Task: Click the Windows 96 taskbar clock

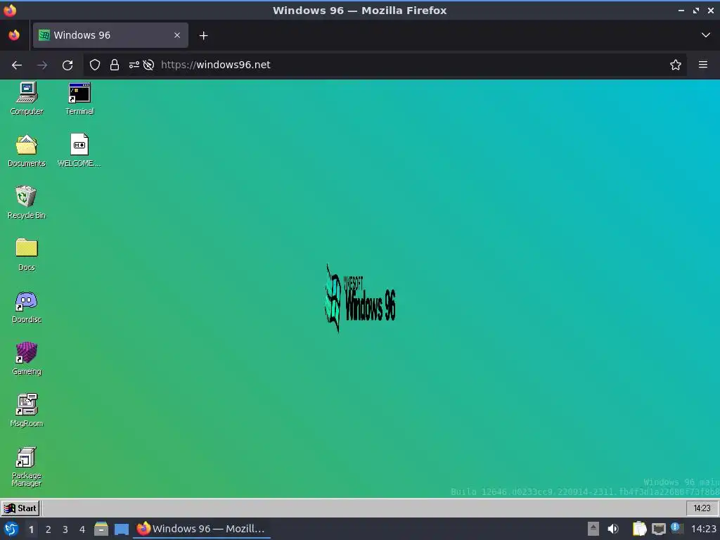Action: 702,508
